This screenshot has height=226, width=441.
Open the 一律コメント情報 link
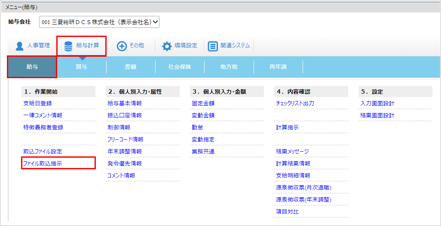click(x=43, y=115)
